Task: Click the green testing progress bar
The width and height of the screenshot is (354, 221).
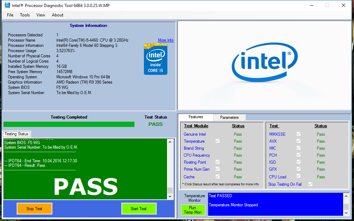Action: pyautogui.click(x=69, y=124)
